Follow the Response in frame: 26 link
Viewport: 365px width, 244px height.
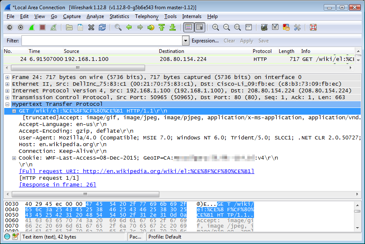coord(58,185)
